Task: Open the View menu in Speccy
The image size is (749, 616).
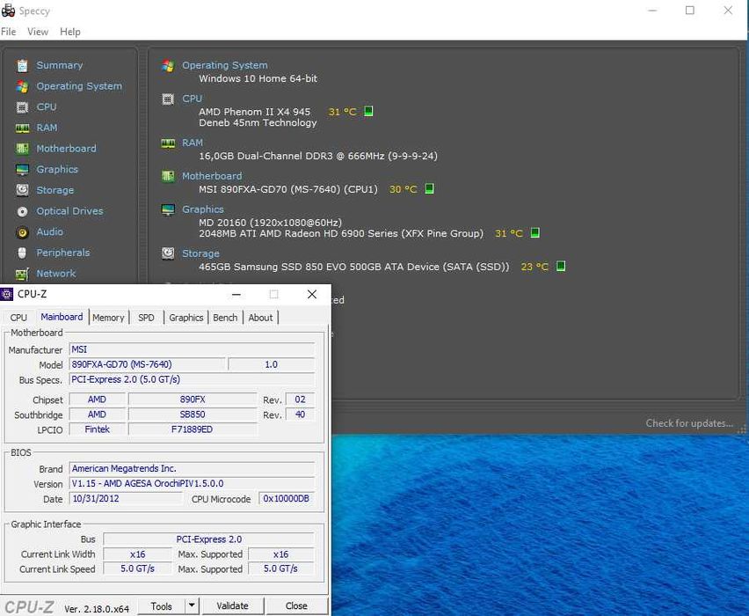Action: click(x=38, y=32)
